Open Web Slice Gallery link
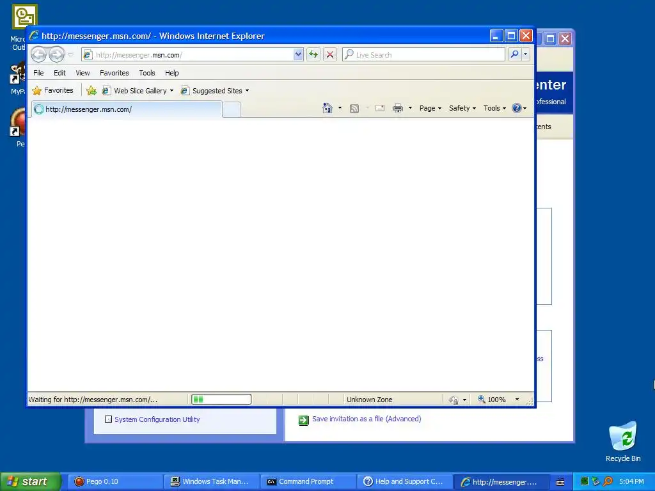Viewport: 655px width, 491px height. point(134,91)
